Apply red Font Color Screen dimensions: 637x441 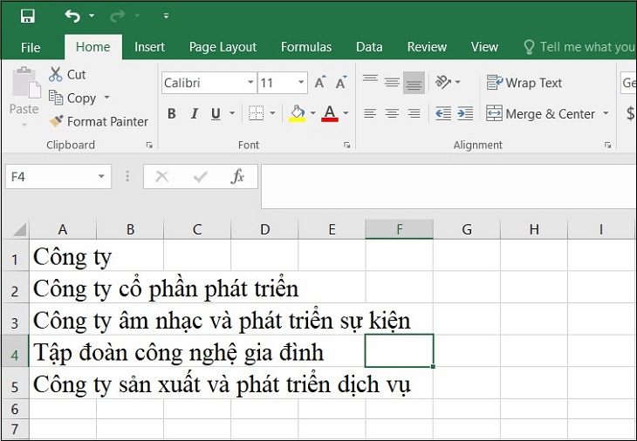pos(330,113)
